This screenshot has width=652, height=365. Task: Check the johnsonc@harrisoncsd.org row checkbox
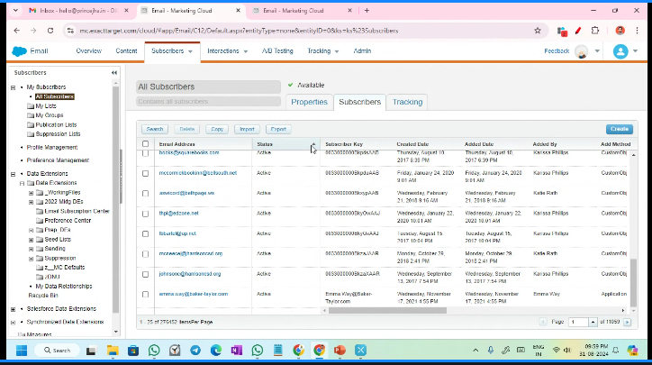click(145, 274)
